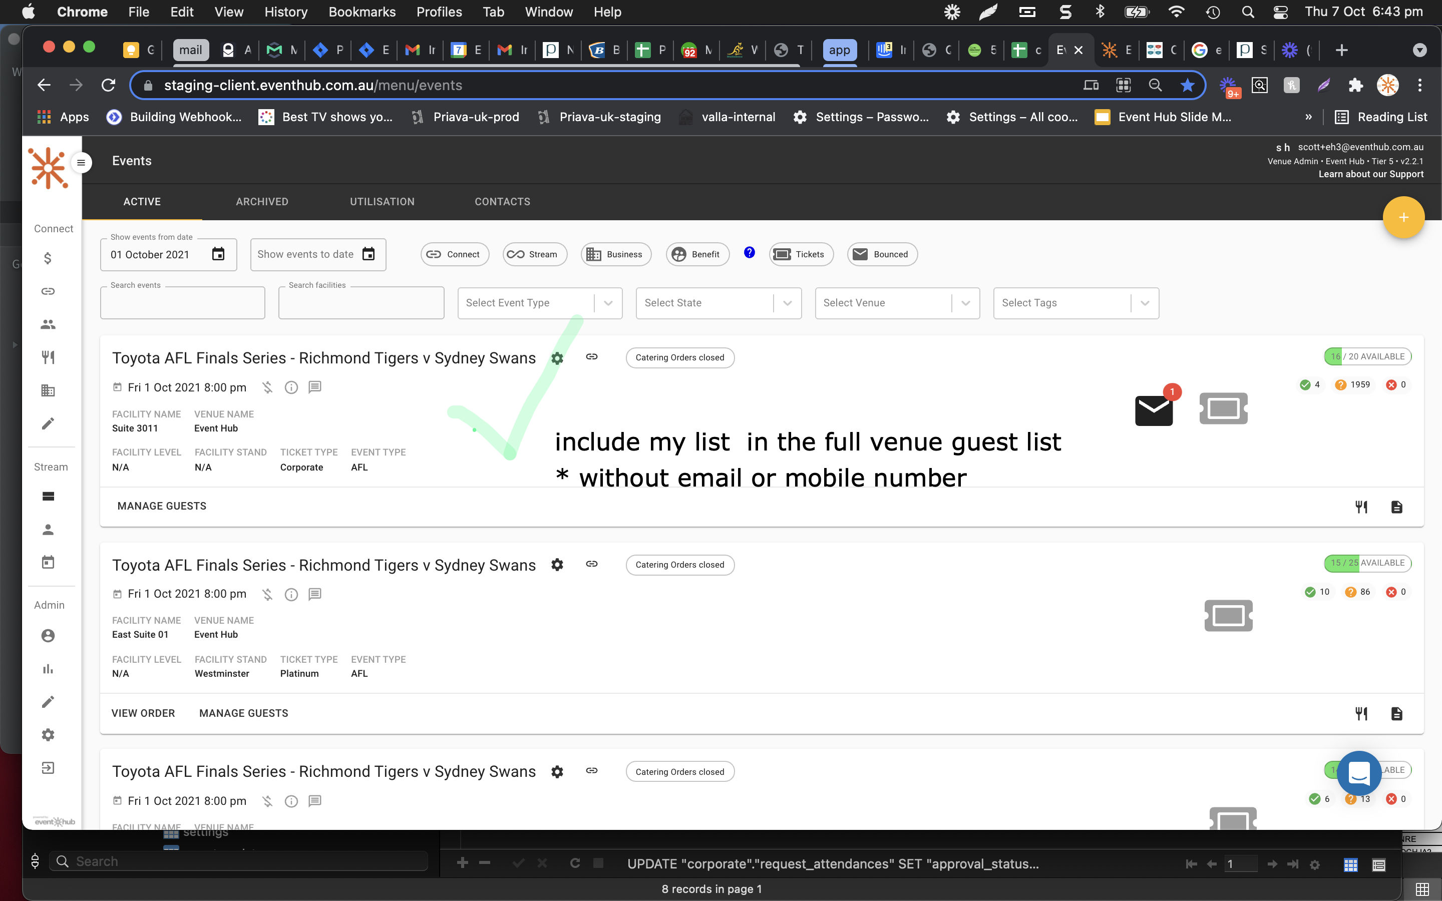Click VIEW ORDER on East Suite 01 event
This screenshot has width=1442, height=901.
click(x=143, y=713)
